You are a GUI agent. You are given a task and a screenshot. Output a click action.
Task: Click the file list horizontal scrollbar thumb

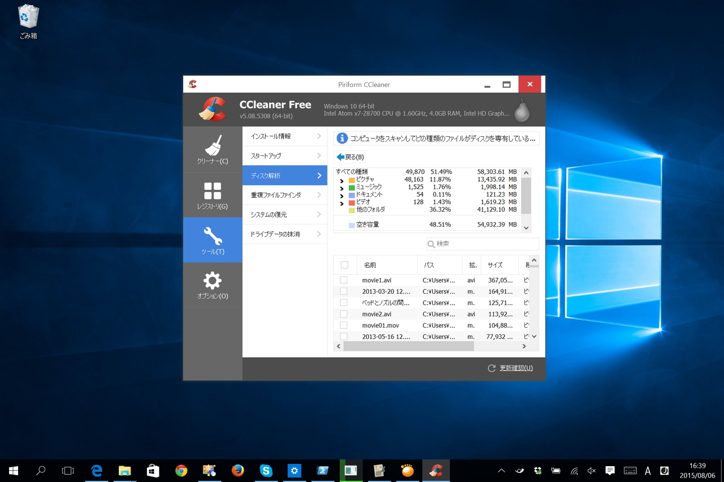(408, 346)
